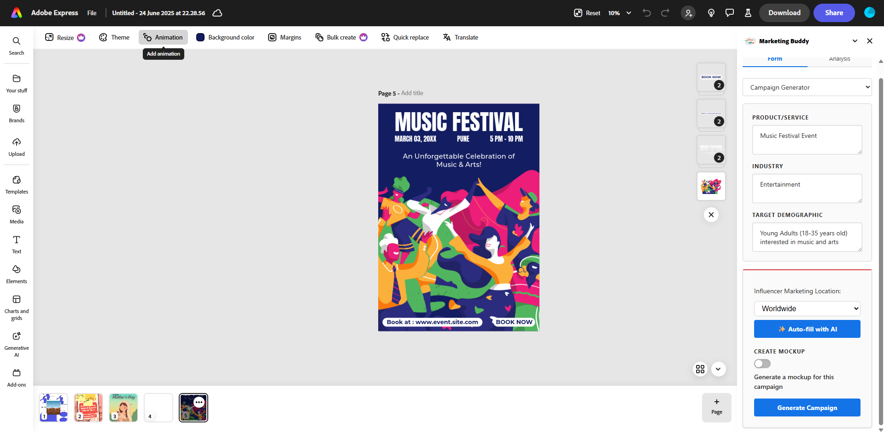
Task: Dismiss the layer stack with X button
Action: click(x=711, y=215)
